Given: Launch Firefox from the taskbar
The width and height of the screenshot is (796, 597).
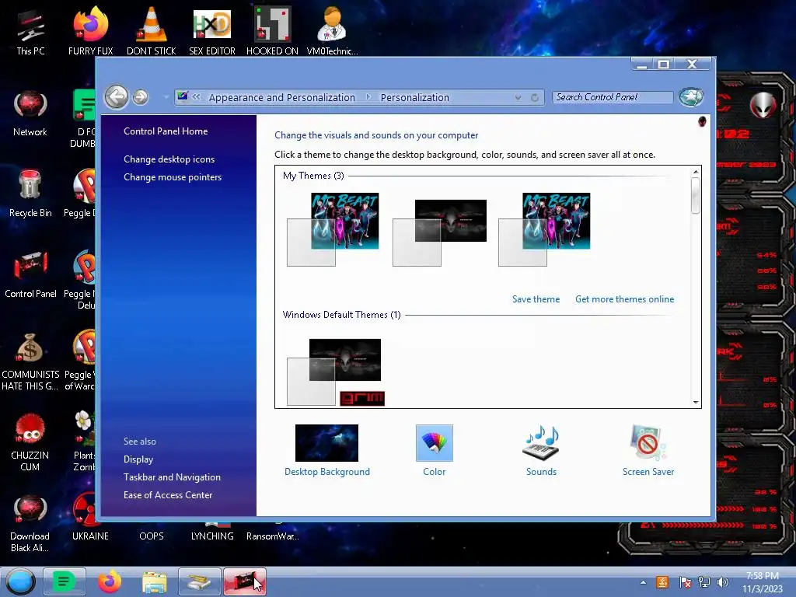Looking at the screenshot, I should tap(110, 581).
